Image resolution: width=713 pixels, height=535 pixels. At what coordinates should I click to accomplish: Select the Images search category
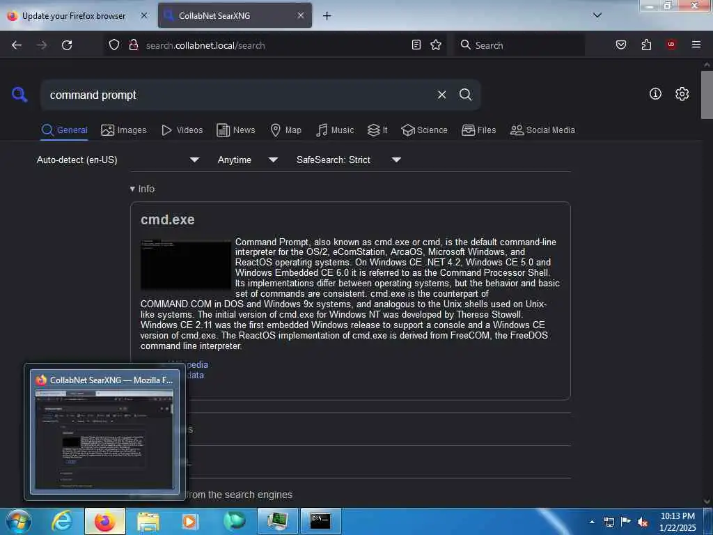[x=124, y=130]
